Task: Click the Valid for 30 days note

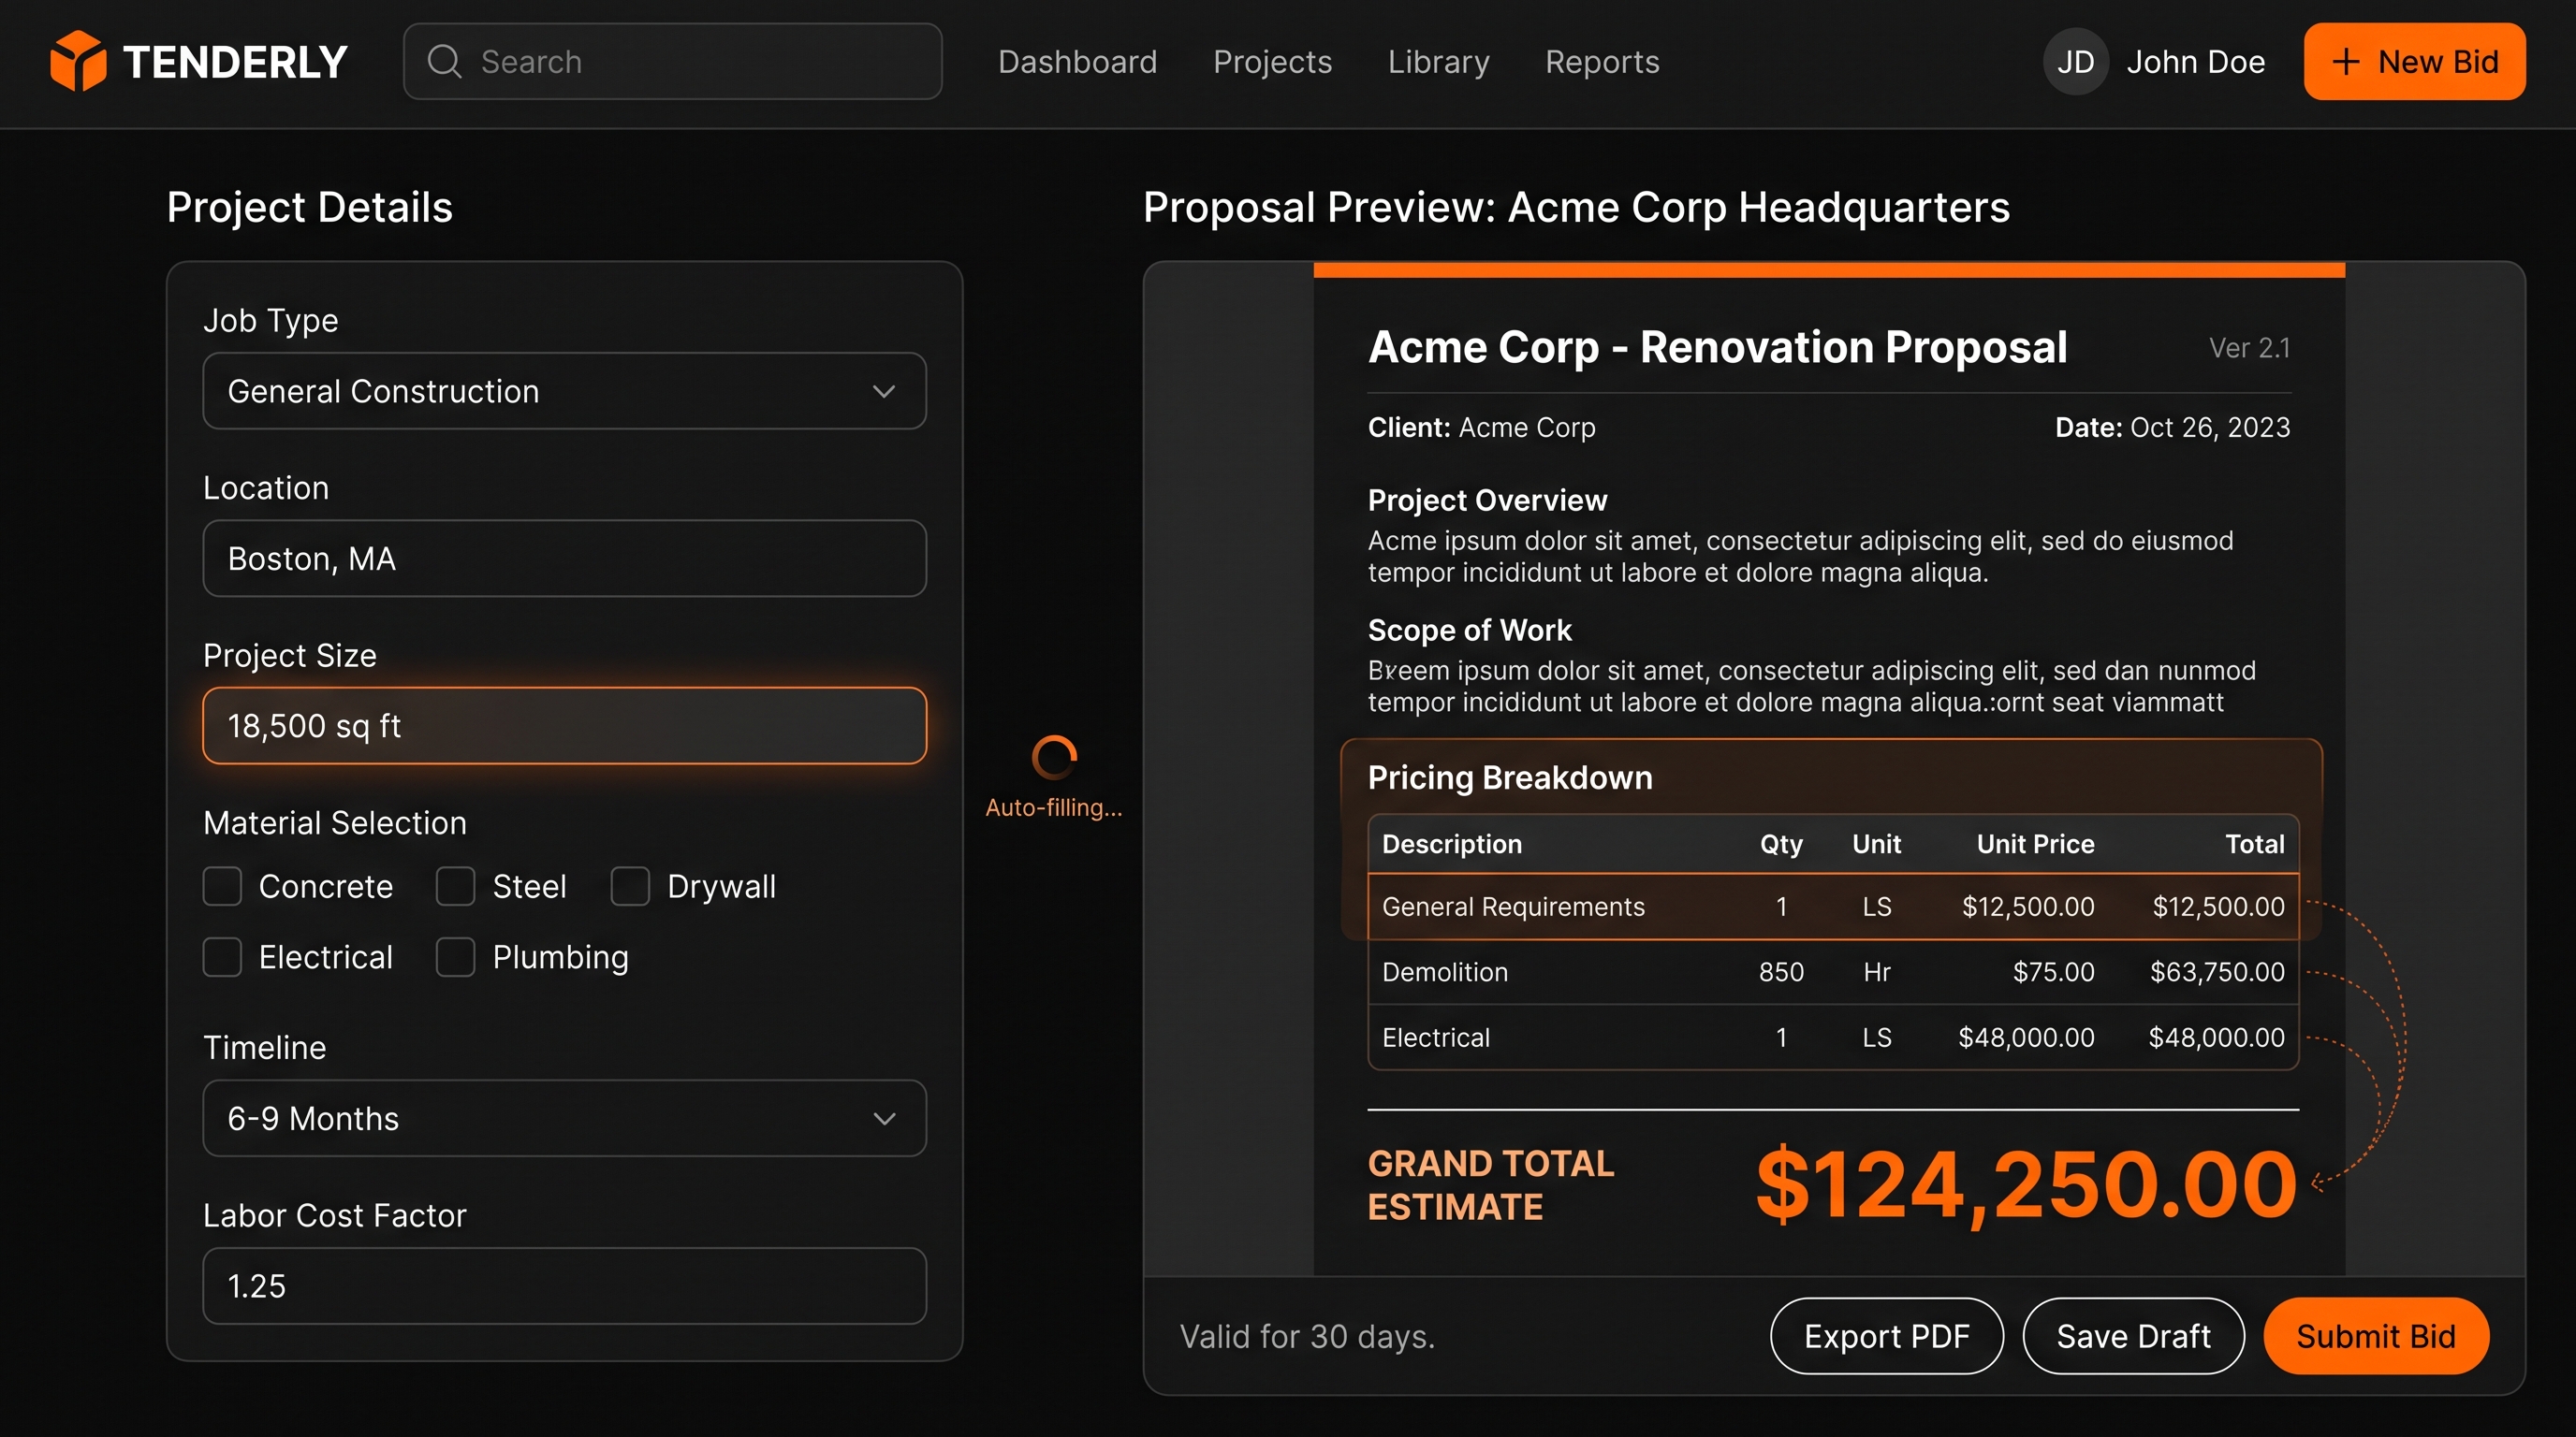Action: 1307,1336
